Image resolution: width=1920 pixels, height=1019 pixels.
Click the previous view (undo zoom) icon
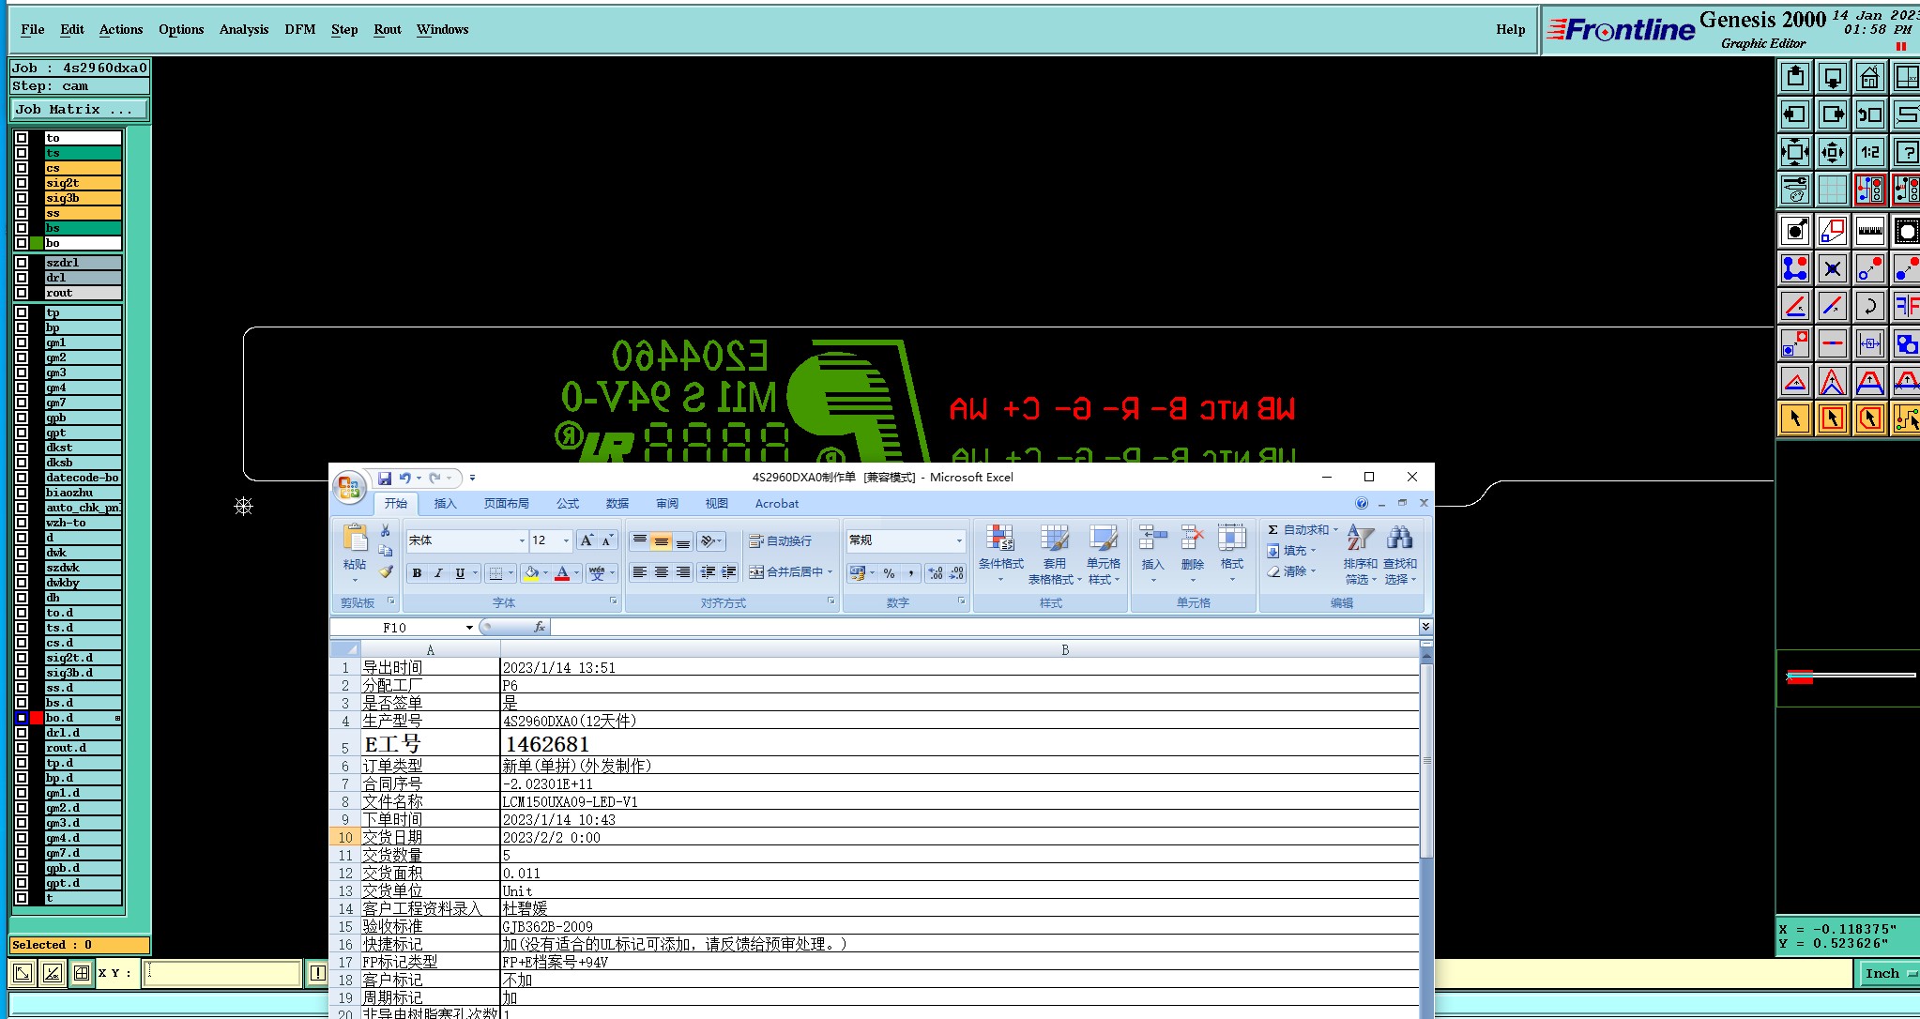coord(1869,114)
